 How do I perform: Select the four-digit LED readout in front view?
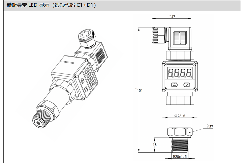[180, 73]
